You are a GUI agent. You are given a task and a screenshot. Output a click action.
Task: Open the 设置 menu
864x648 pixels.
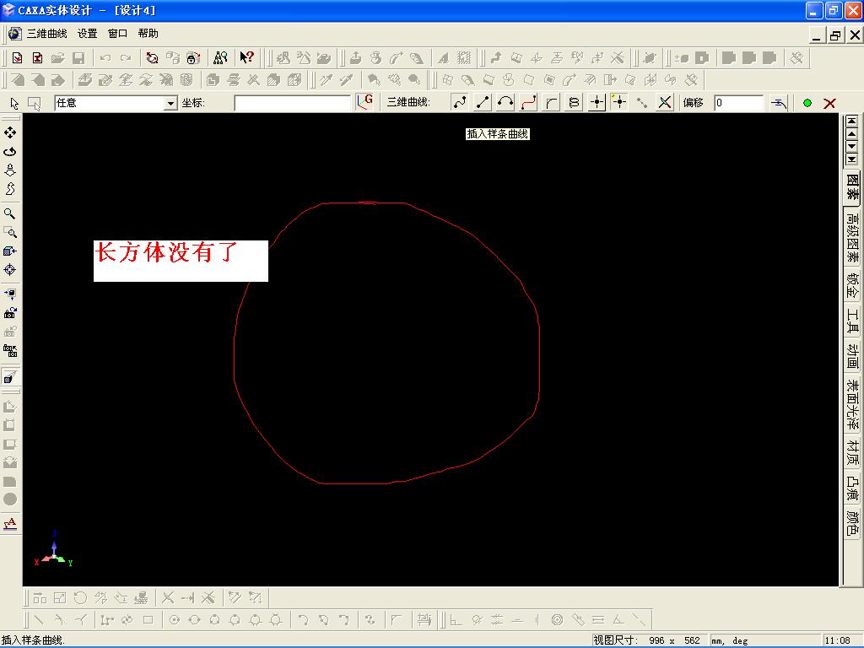pyautogui.click(x=87, y=34)
